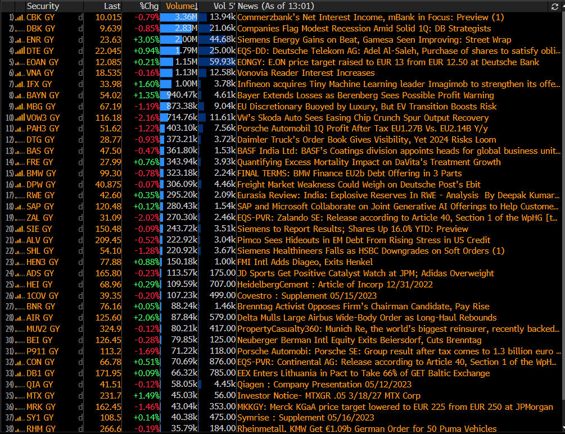Click the 'd' marker next to MBG GY
Viewport: 565px width, 434px height.
[x=80, y=107]
